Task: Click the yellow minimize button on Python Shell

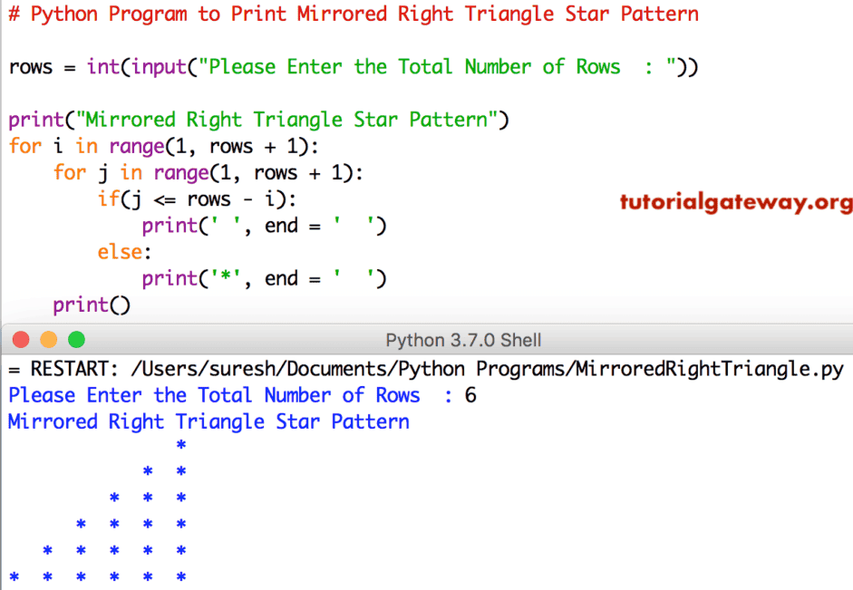Action: click(48, 339)
